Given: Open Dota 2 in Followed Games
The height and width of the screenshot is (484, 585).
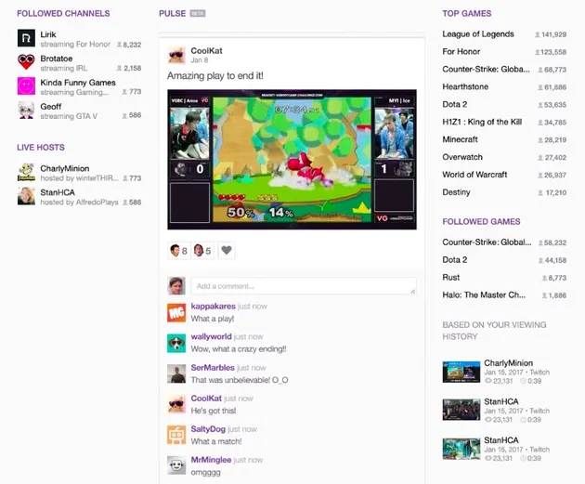Looking at the screenshot, I should 455,260.
